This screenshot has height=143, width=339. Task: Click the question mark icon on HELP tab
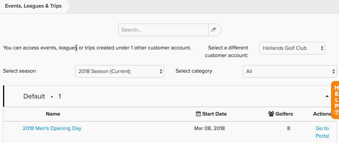point(336,112)
